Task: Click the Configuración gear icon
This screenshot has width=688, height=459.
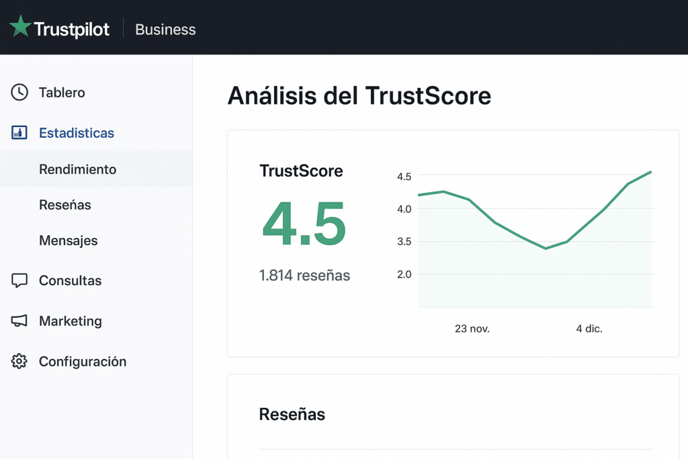Action: click(x=17, y=361)
